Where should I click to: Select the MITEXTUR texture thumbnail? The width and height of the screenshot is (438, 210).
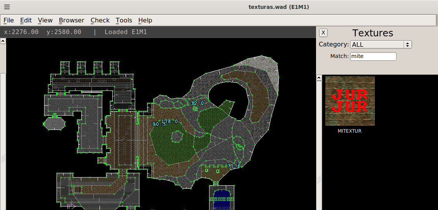pyautogui.click(x=350, y=101)
